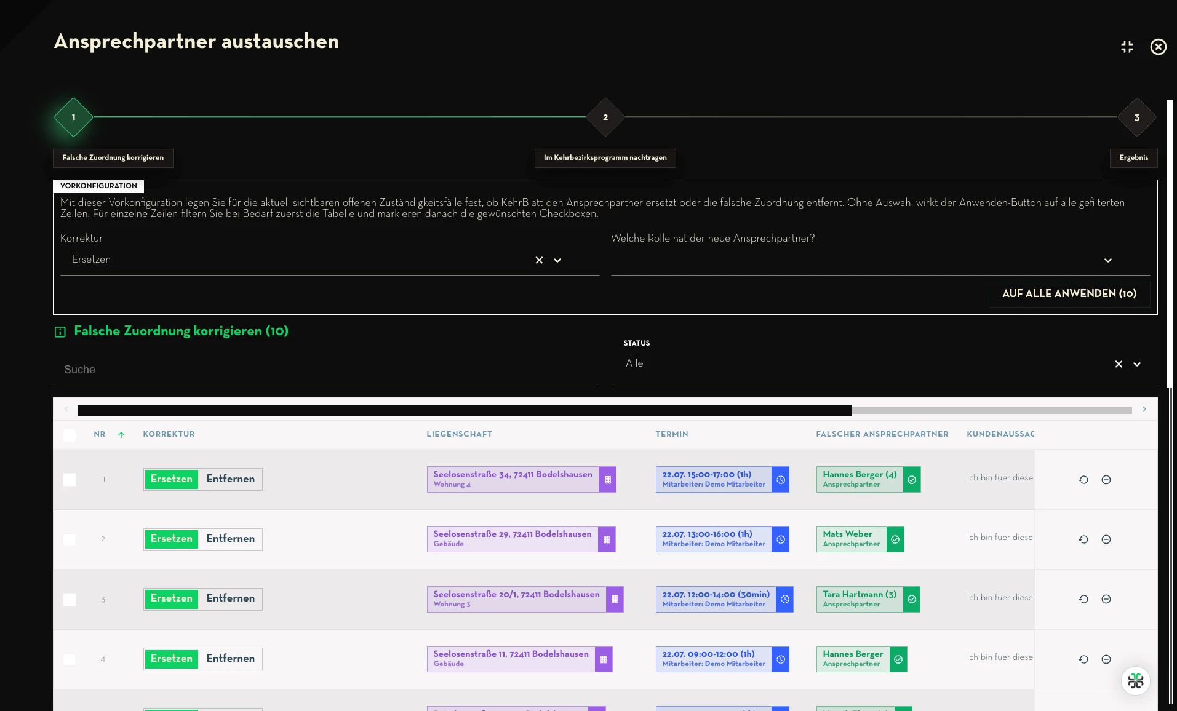Clear the Korrektur selection Ersetzen
Image resolution: width=1177 pixels, height=711 pixels.
539,260
